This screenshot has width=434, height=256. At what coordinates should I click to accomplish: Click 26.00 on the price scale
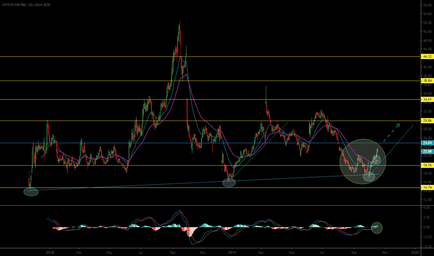[x=427, y=138]
